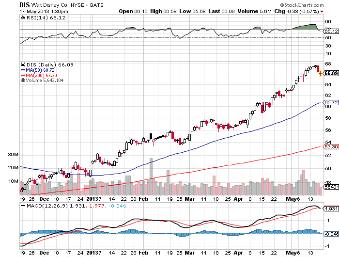Click the Feb label on the price chart axis

[x=143, y=199]
